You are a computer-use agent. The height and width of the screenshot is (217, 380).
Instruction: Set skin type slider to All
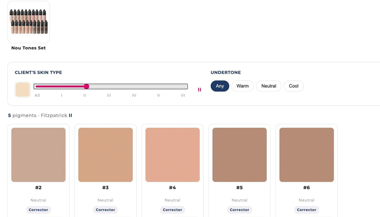(37, 95)
